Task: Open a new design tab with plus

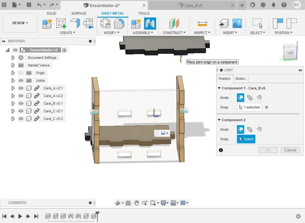Action: pos(242,5)
